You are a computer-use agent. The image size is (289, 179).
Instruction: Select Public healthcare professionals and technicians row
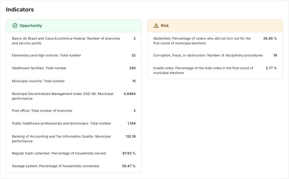point(62,124)
